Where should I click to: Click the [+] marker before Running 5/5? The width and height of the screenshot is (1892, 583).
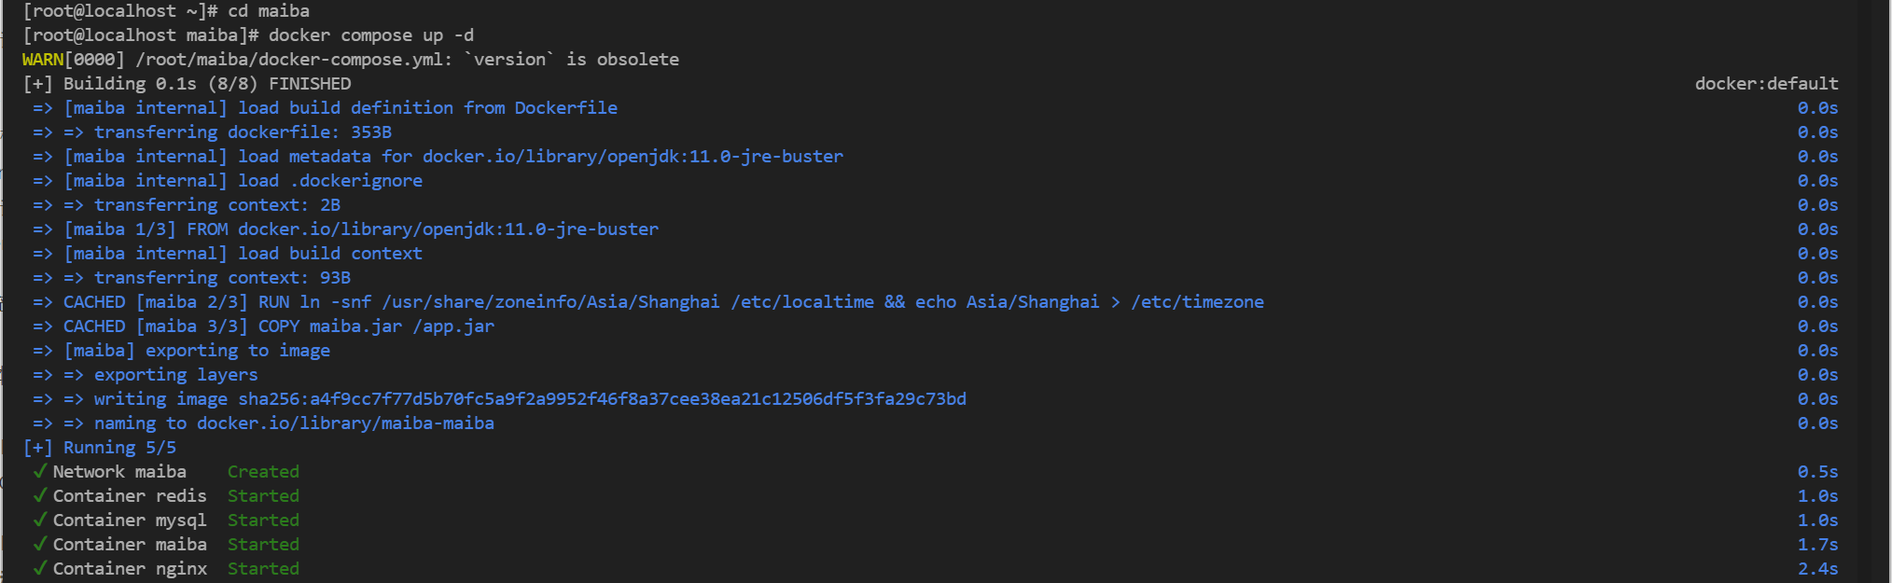click(37, 448)
